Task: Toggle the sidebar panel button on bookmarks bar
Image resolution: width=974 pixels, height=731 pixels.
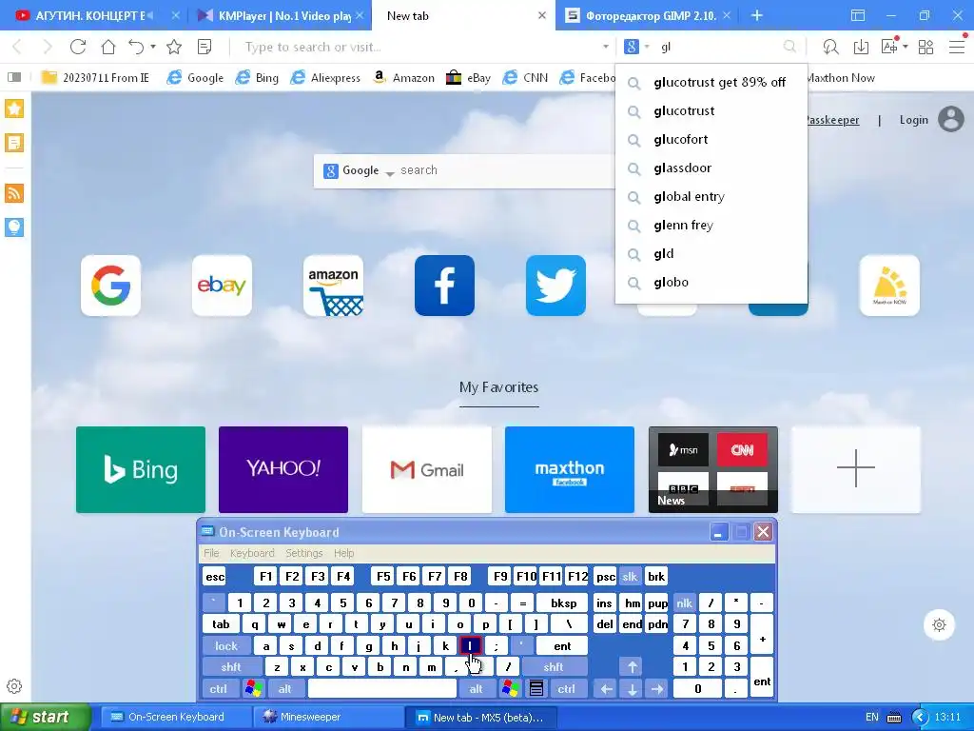Action: click(x=14, y=77)
